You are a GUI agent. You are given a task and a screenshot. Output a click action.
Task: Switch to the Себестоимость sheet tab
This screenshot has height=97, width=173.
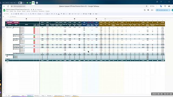click(x=58, y=96)
